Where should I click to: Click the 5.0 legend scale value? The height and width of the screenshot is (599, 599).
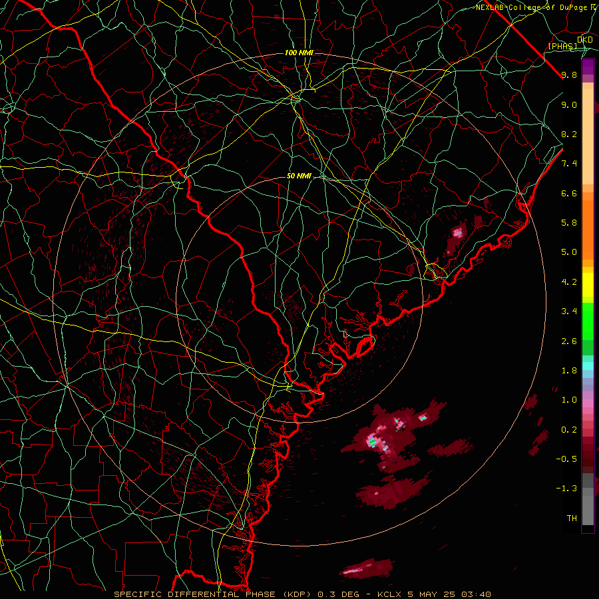click(x=569, y=252)
